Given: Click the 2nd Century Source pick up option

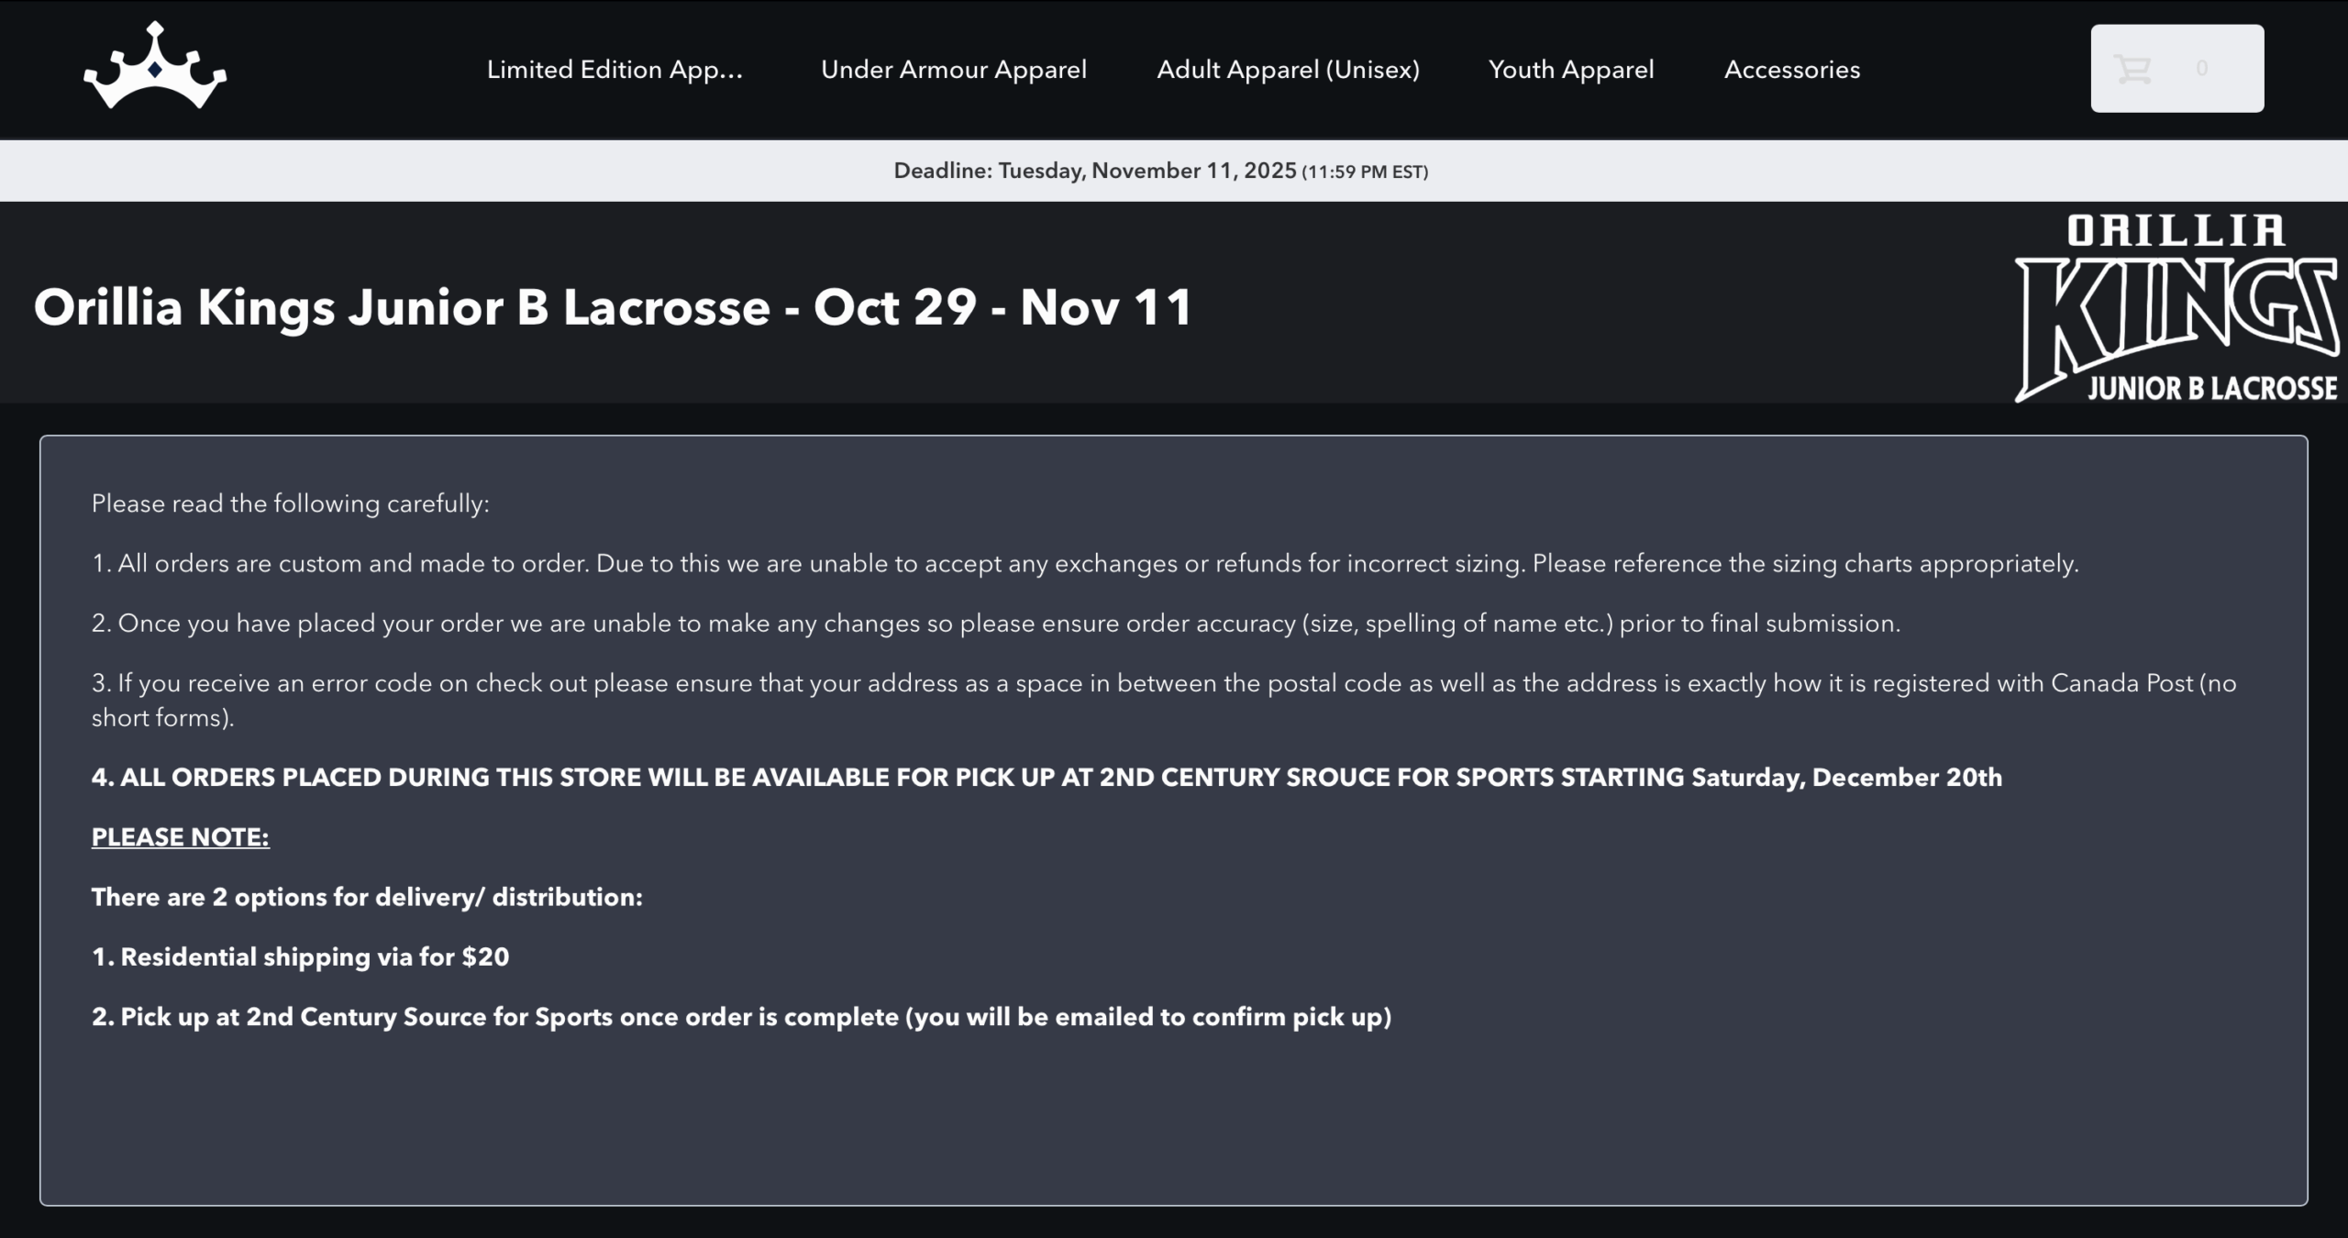Looking at the screenshot, I should [741, 1017].
